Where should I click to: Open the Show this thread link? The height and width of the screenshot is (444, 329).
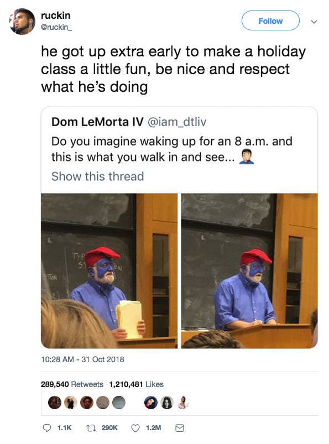(x=98, y=176)
